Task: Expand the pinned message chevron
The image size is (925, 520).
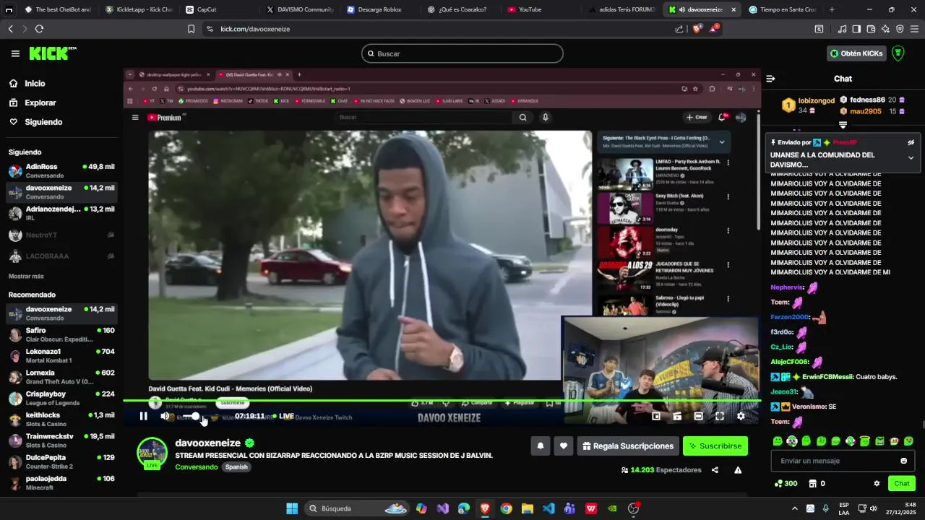Action: click(x=911, y=157)
